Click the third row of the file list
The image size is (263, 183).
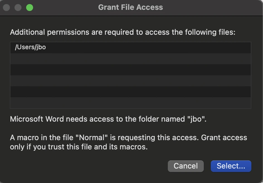pos(130,70)
